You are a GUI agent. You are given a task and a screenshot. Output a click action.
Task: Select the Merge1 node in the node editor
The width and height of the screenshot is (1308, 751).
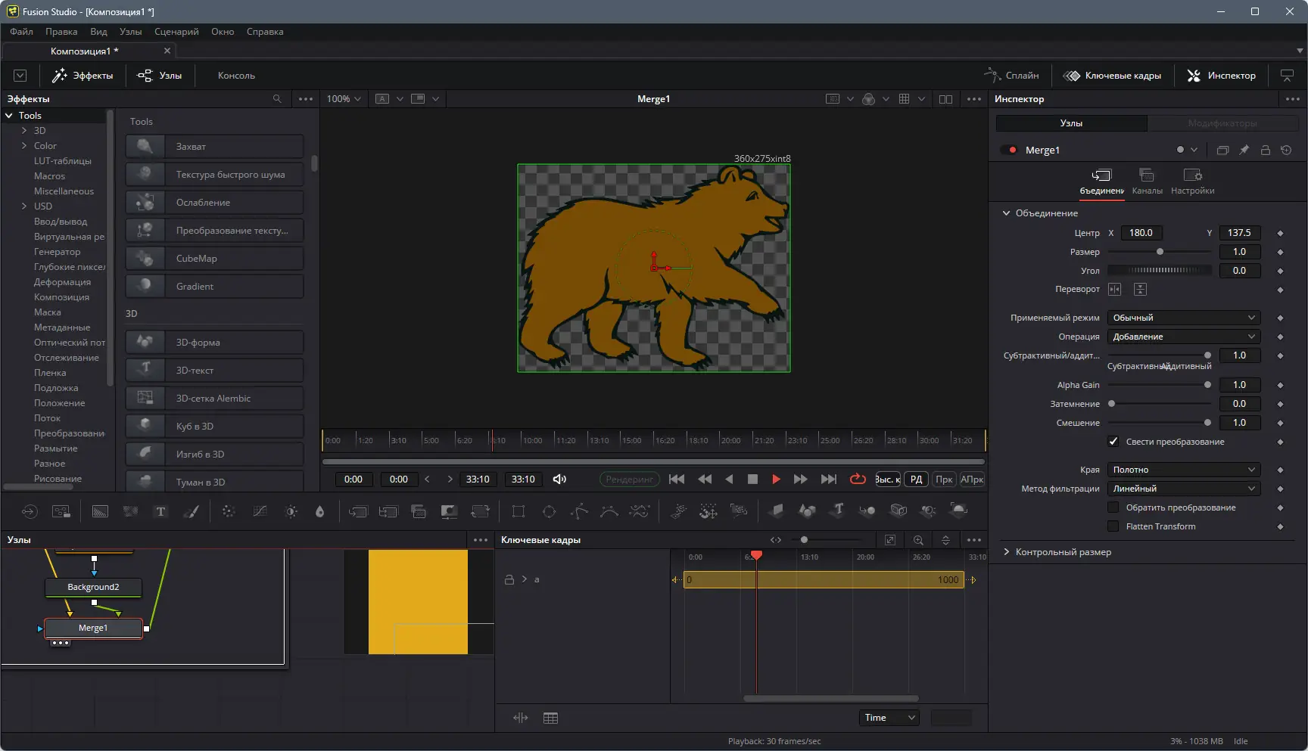(x=93, y=628)
